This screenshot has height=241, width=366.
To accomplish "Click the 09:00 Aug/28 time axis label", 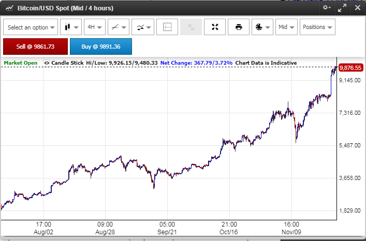I will pos(105,228).
